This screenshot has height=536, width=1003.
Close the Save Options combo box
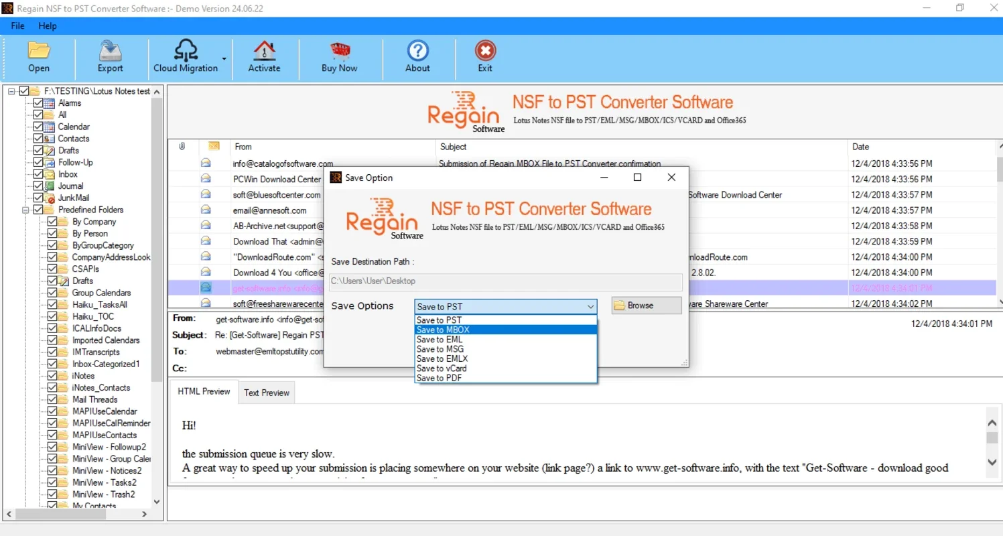(x=590, y=306)
